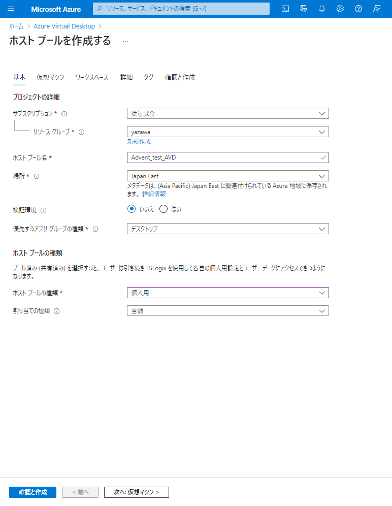
Task: Click the portal search box
Action: (x=181, y=9)
